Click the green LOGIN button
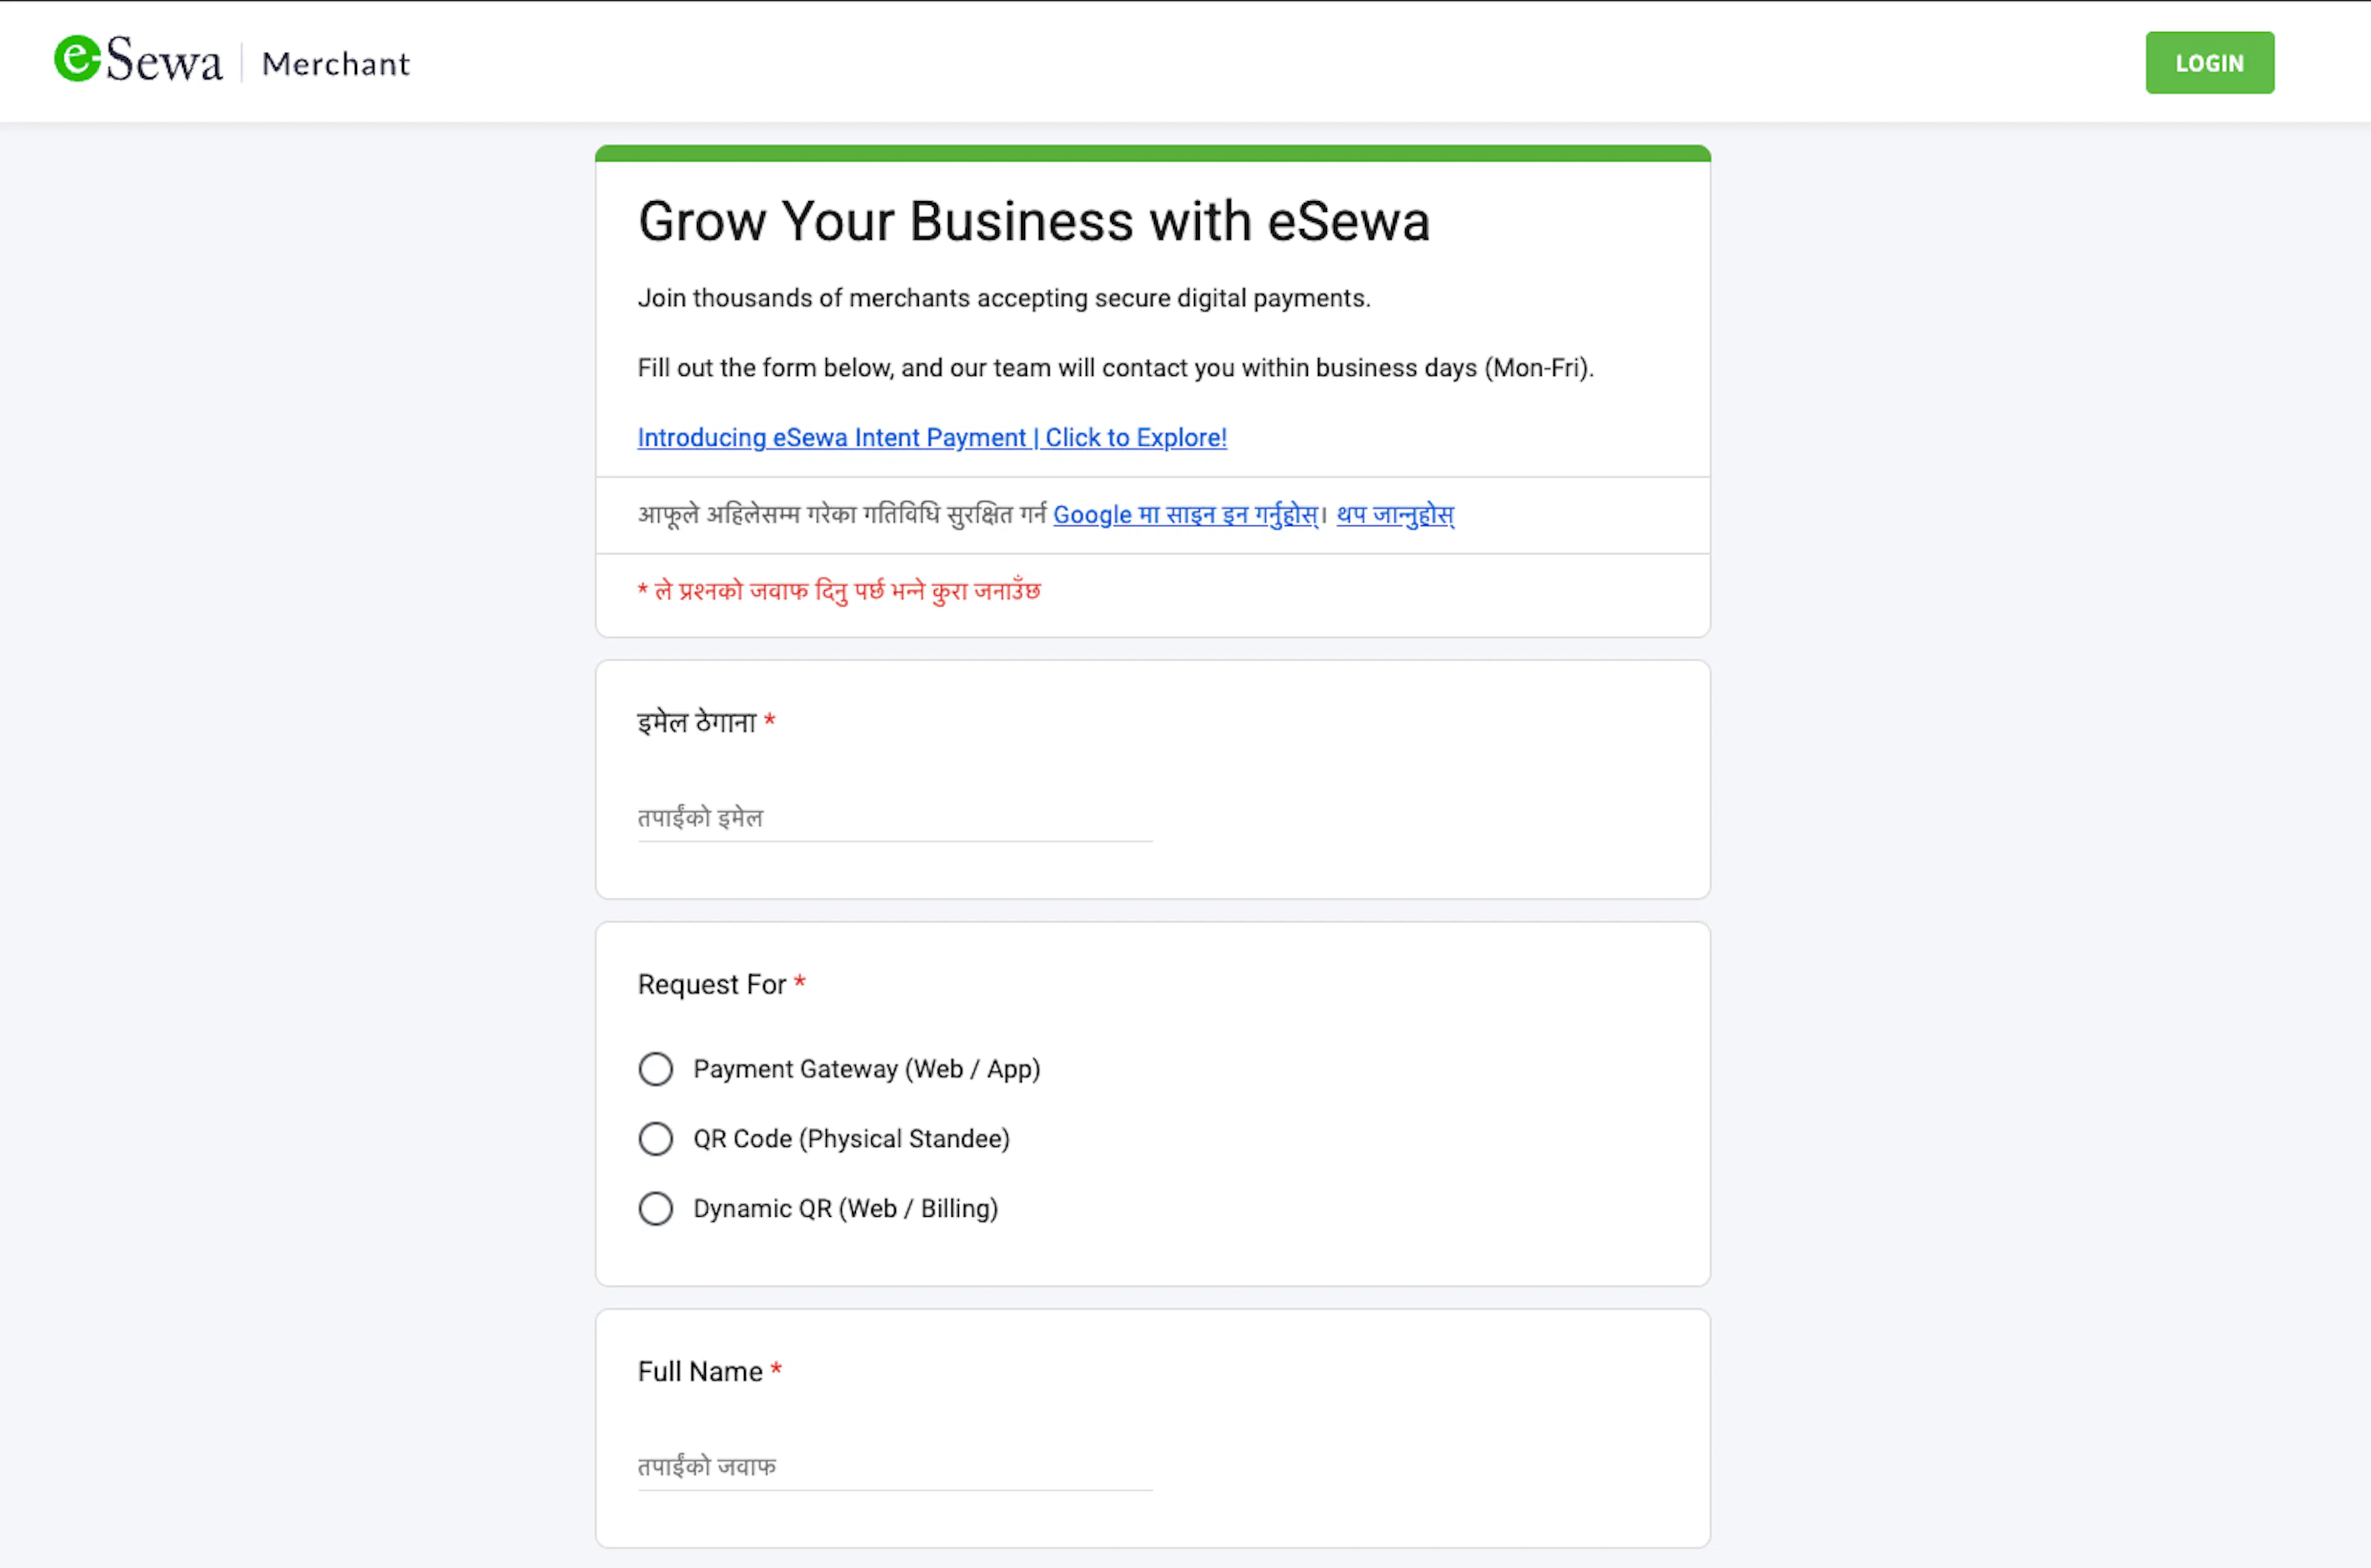Viewport: 2371px width, 1568px height. pos(2209,63)
